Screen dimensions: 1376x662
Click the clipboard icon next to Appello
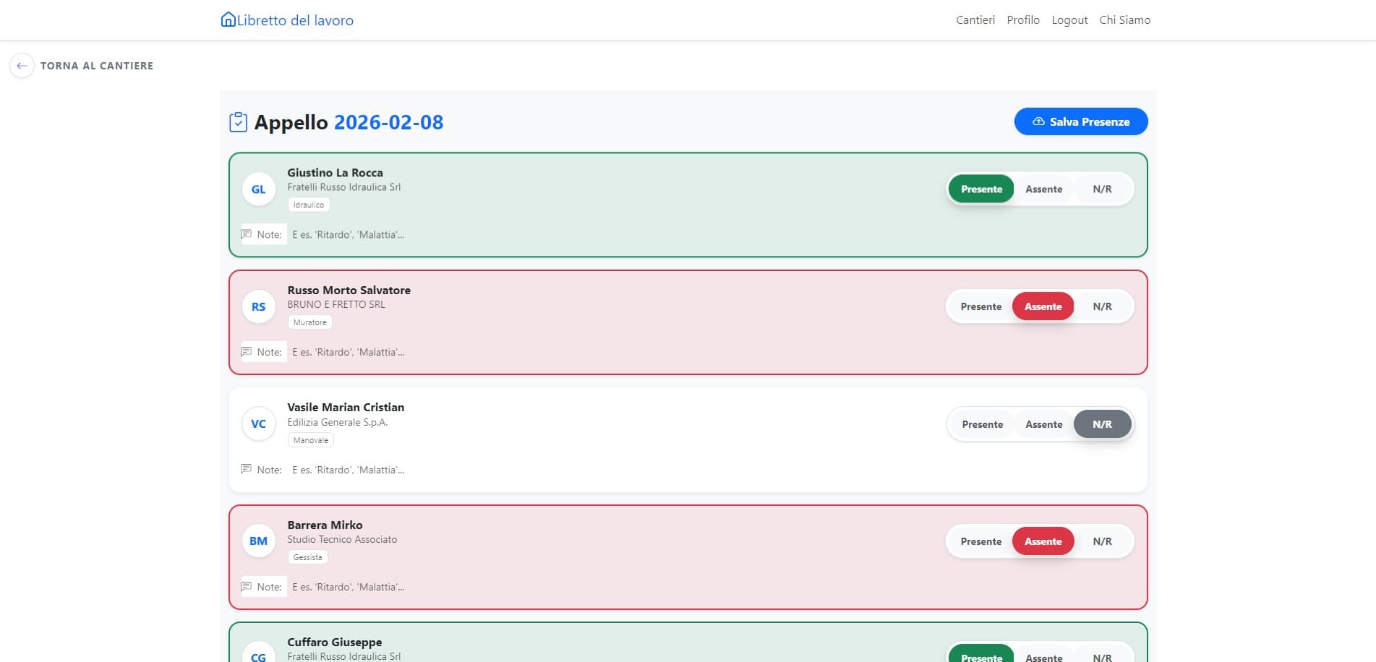238,121
